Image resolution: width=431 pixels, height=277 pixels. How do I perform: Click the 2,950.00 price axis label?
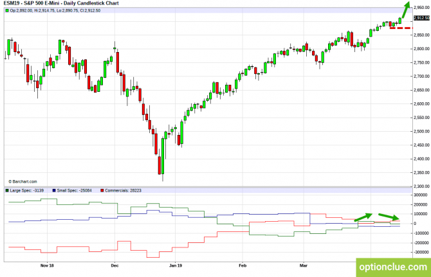click(421, 8)
